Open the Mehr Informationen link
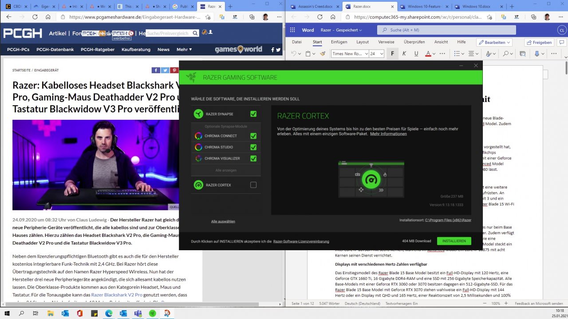The image size is (568, 319). (388, 134)
